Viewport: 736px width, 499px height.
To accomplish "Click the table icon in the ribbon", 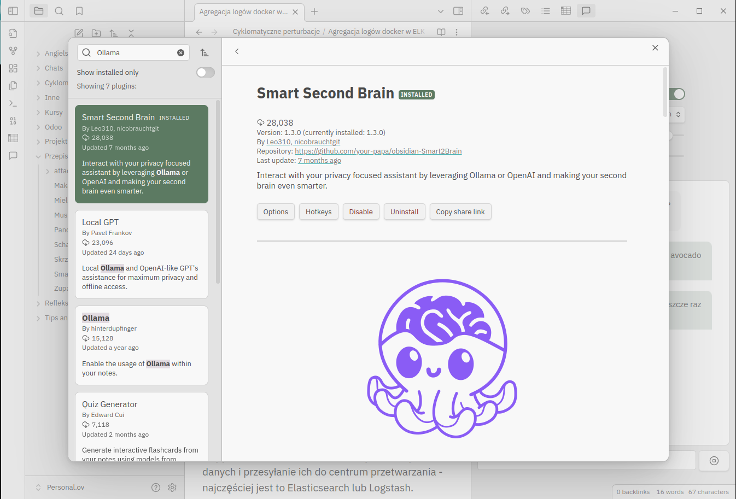I will [x=13, y=138].
